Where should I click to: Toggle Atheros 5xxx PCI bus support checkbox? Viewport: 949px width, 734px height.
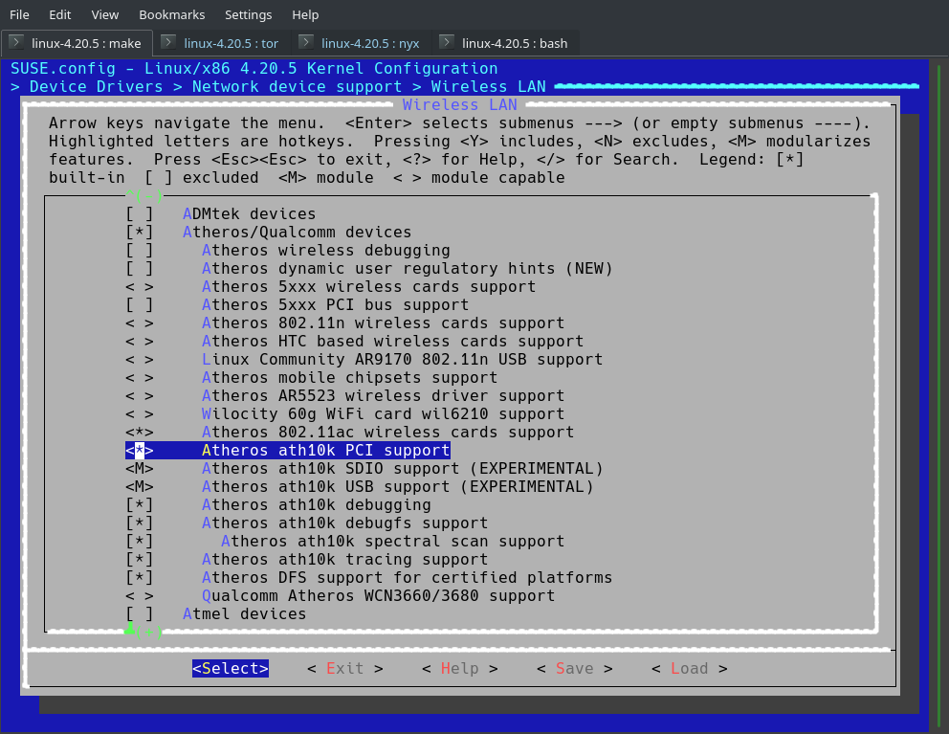[x=140, y=305]
